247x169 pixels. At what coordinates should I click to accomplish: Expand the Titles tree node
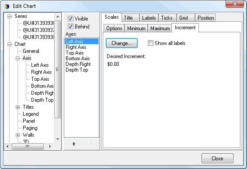pos(17,107)
